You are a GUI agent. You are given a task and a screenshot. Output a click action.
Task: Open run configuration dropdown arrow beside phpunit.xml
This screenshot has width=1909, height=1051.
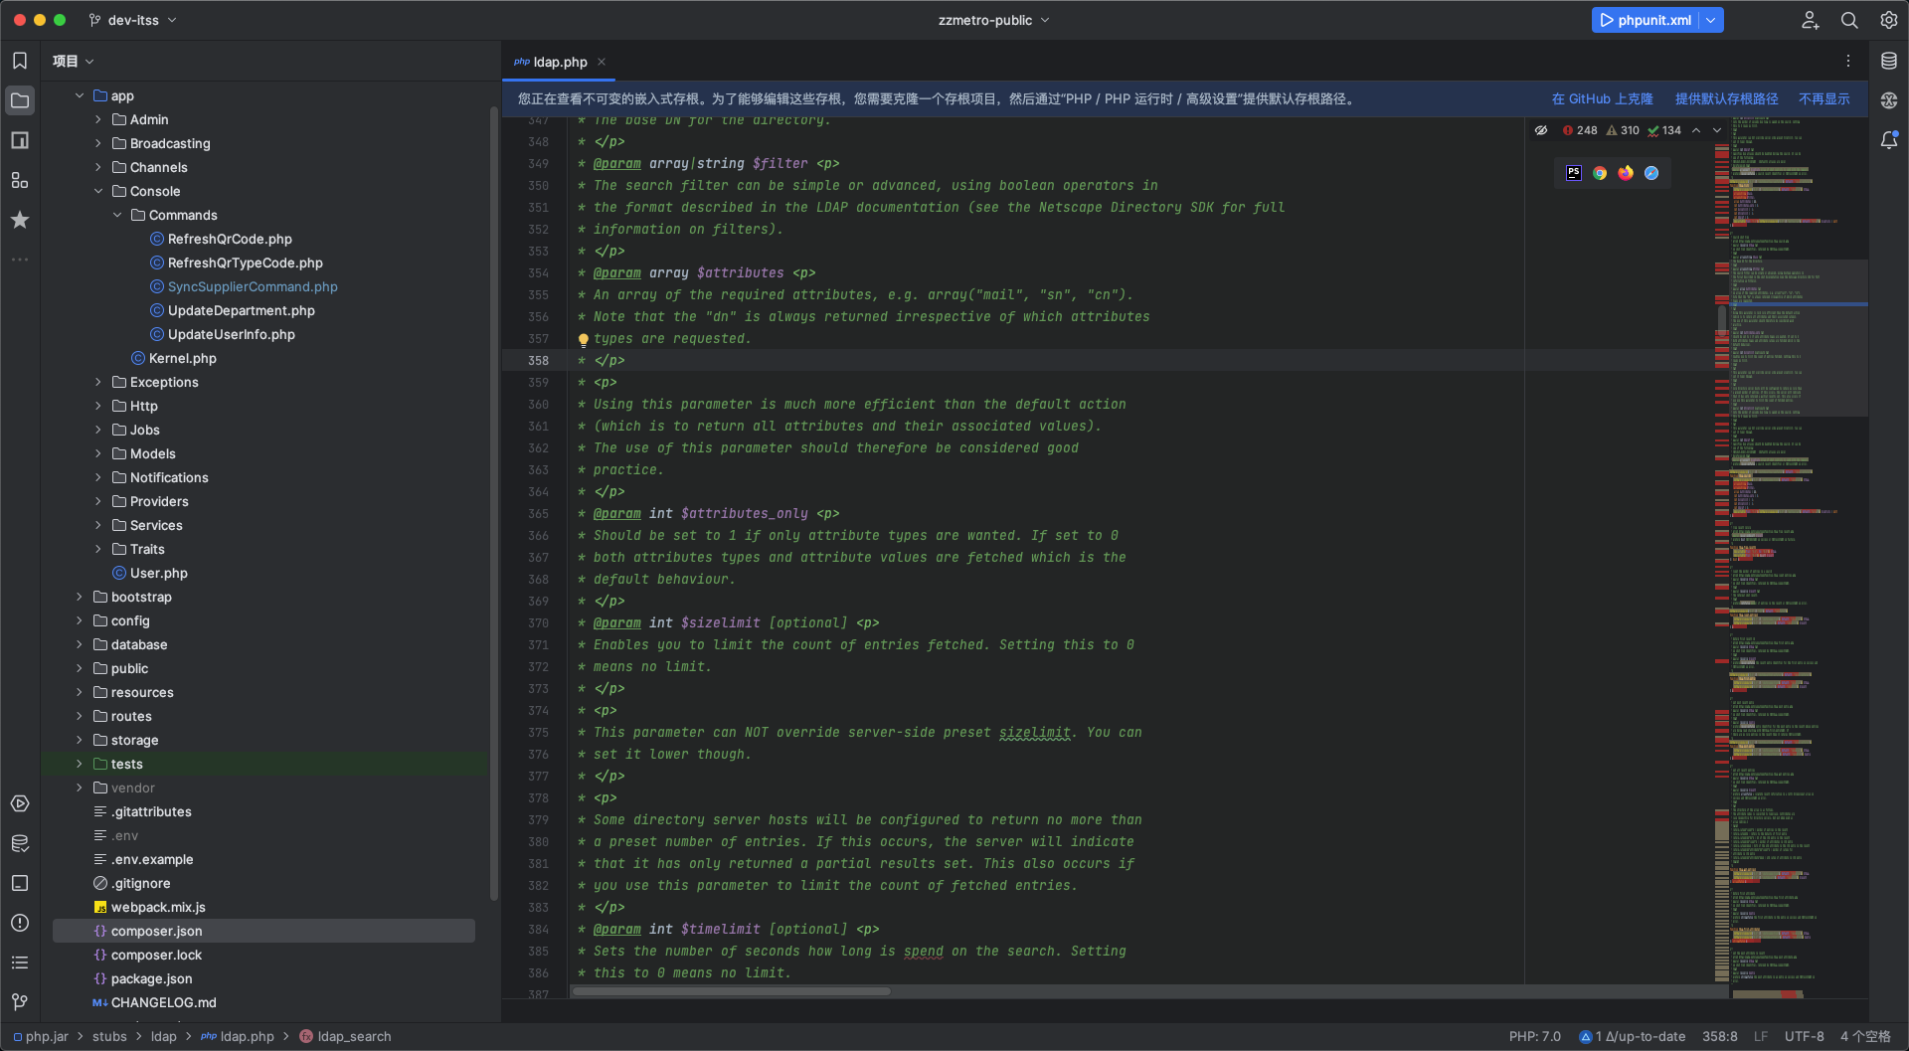1711,20
